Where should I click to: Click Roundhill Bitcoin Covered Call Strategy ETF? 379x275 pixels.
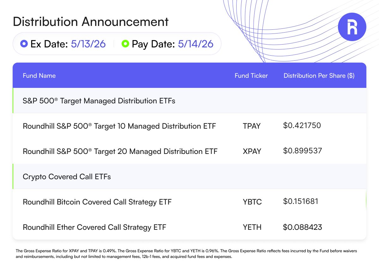[97, 202]
